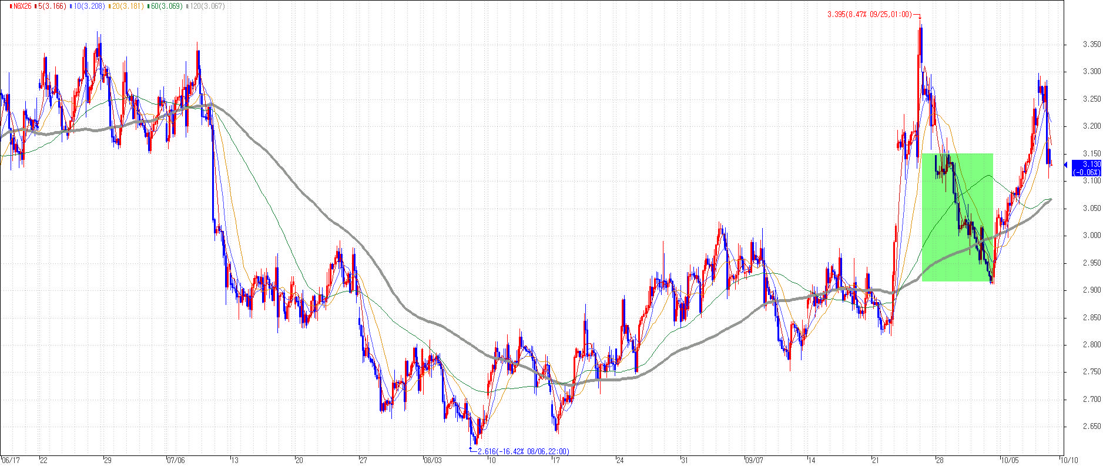Click the 3.250 price axis label
This screenshot has width=1103, height=466.
[1092, 99]
